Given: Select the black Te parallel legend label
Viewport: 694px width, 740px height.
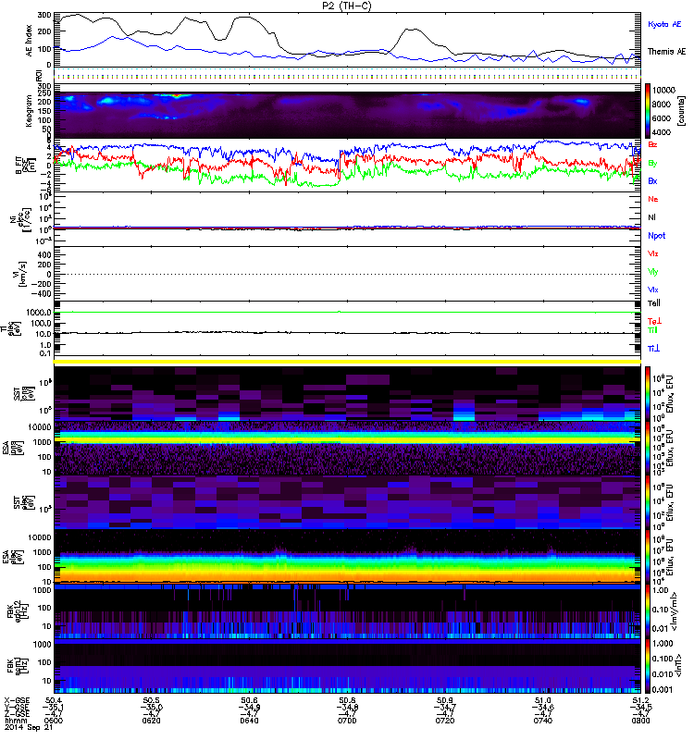Looking at the screenshot, I should [x=654, y=303].
